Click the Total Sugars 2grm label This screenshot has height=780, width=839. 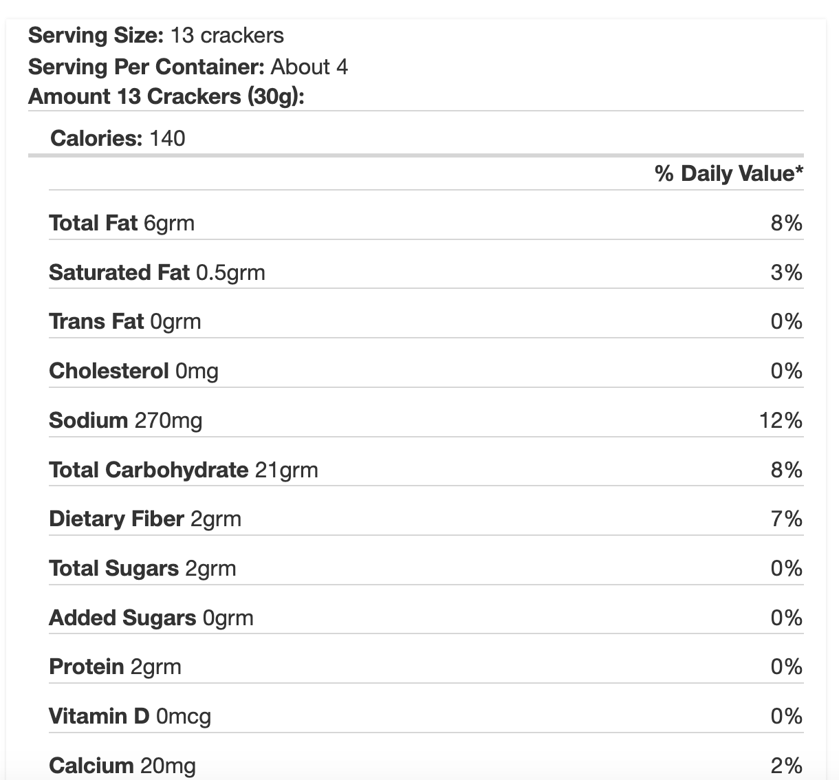click(142, 568)
